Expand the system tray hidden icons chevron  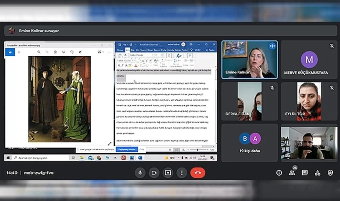click(178, 158)
